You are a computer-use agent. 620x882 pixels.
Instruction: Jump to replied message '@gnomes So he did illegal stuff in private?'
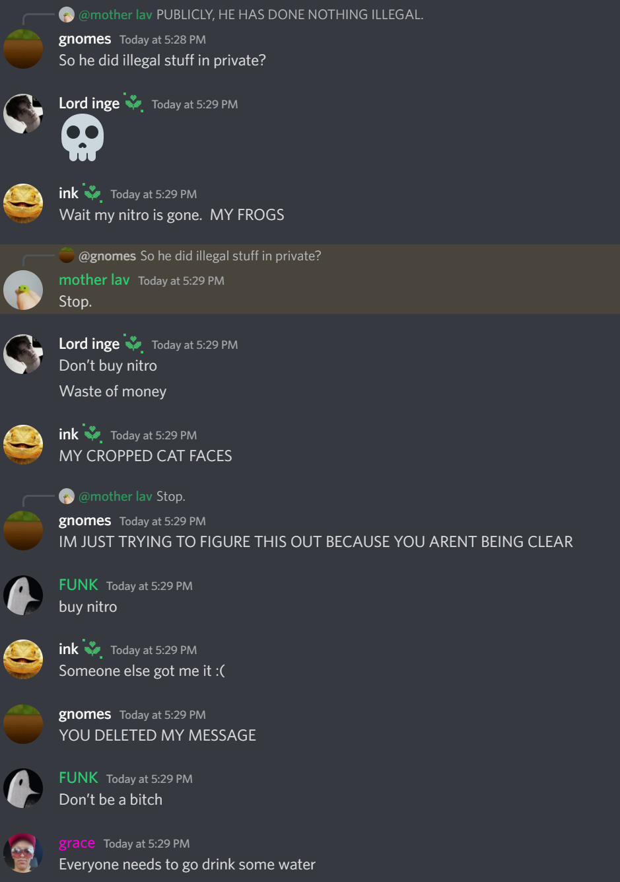199,256
